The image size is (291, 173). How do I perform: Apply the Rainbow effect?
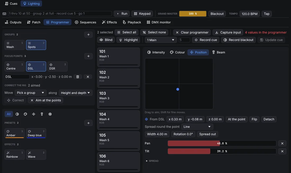[x=15, y=155]
